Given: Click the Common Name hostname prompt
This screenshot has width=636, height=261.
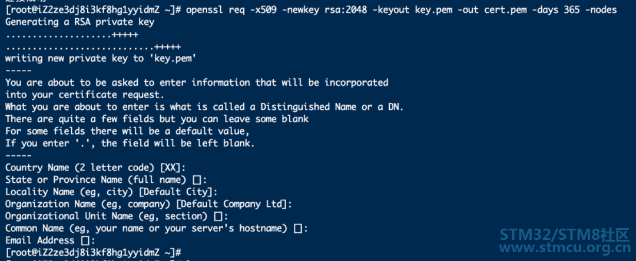Looking at the screenshot, I should tap(157, 228).
